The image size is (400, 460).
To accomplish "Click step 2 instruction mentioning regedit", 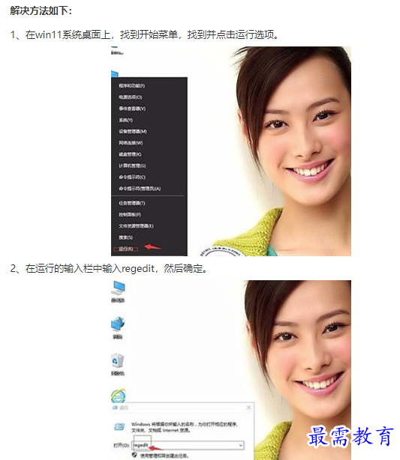I will pos(109,268).
